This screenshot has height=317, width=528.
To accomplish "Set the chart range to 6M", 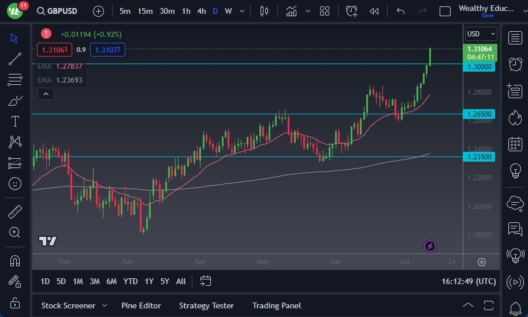I will [111, 281].
